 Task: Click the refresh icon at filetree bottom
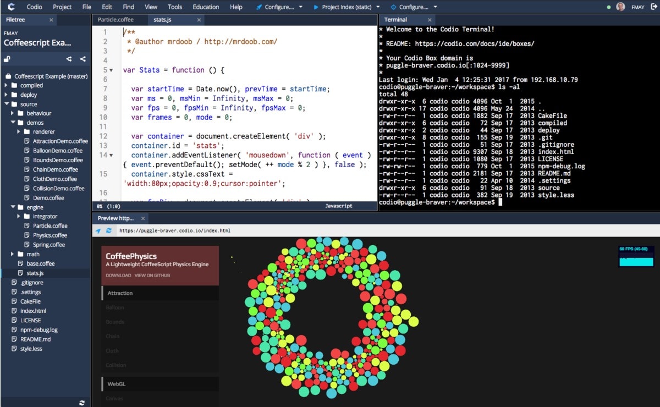pyautogui.click(x=81, y=403)
